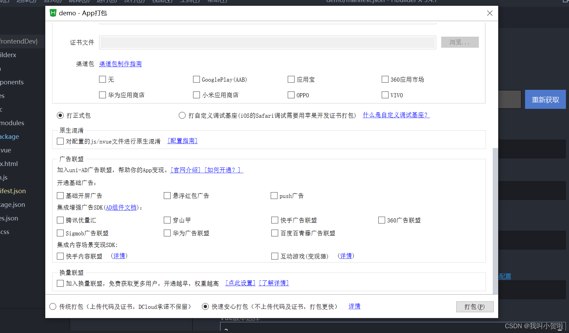Click the HBuilder logo icon in dialog title

[53, 13]
